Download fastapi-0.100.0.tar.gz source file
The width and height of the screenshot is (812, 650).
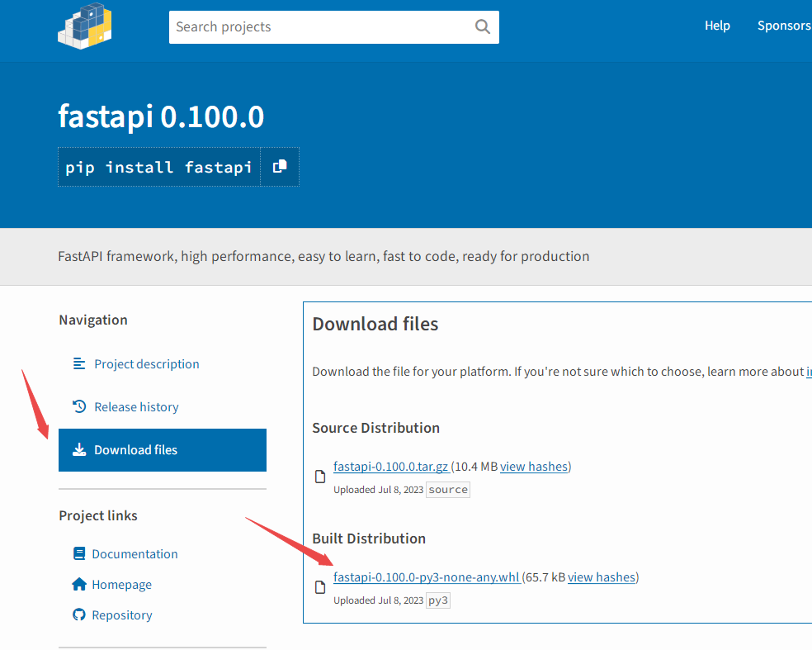click(391, 467)
